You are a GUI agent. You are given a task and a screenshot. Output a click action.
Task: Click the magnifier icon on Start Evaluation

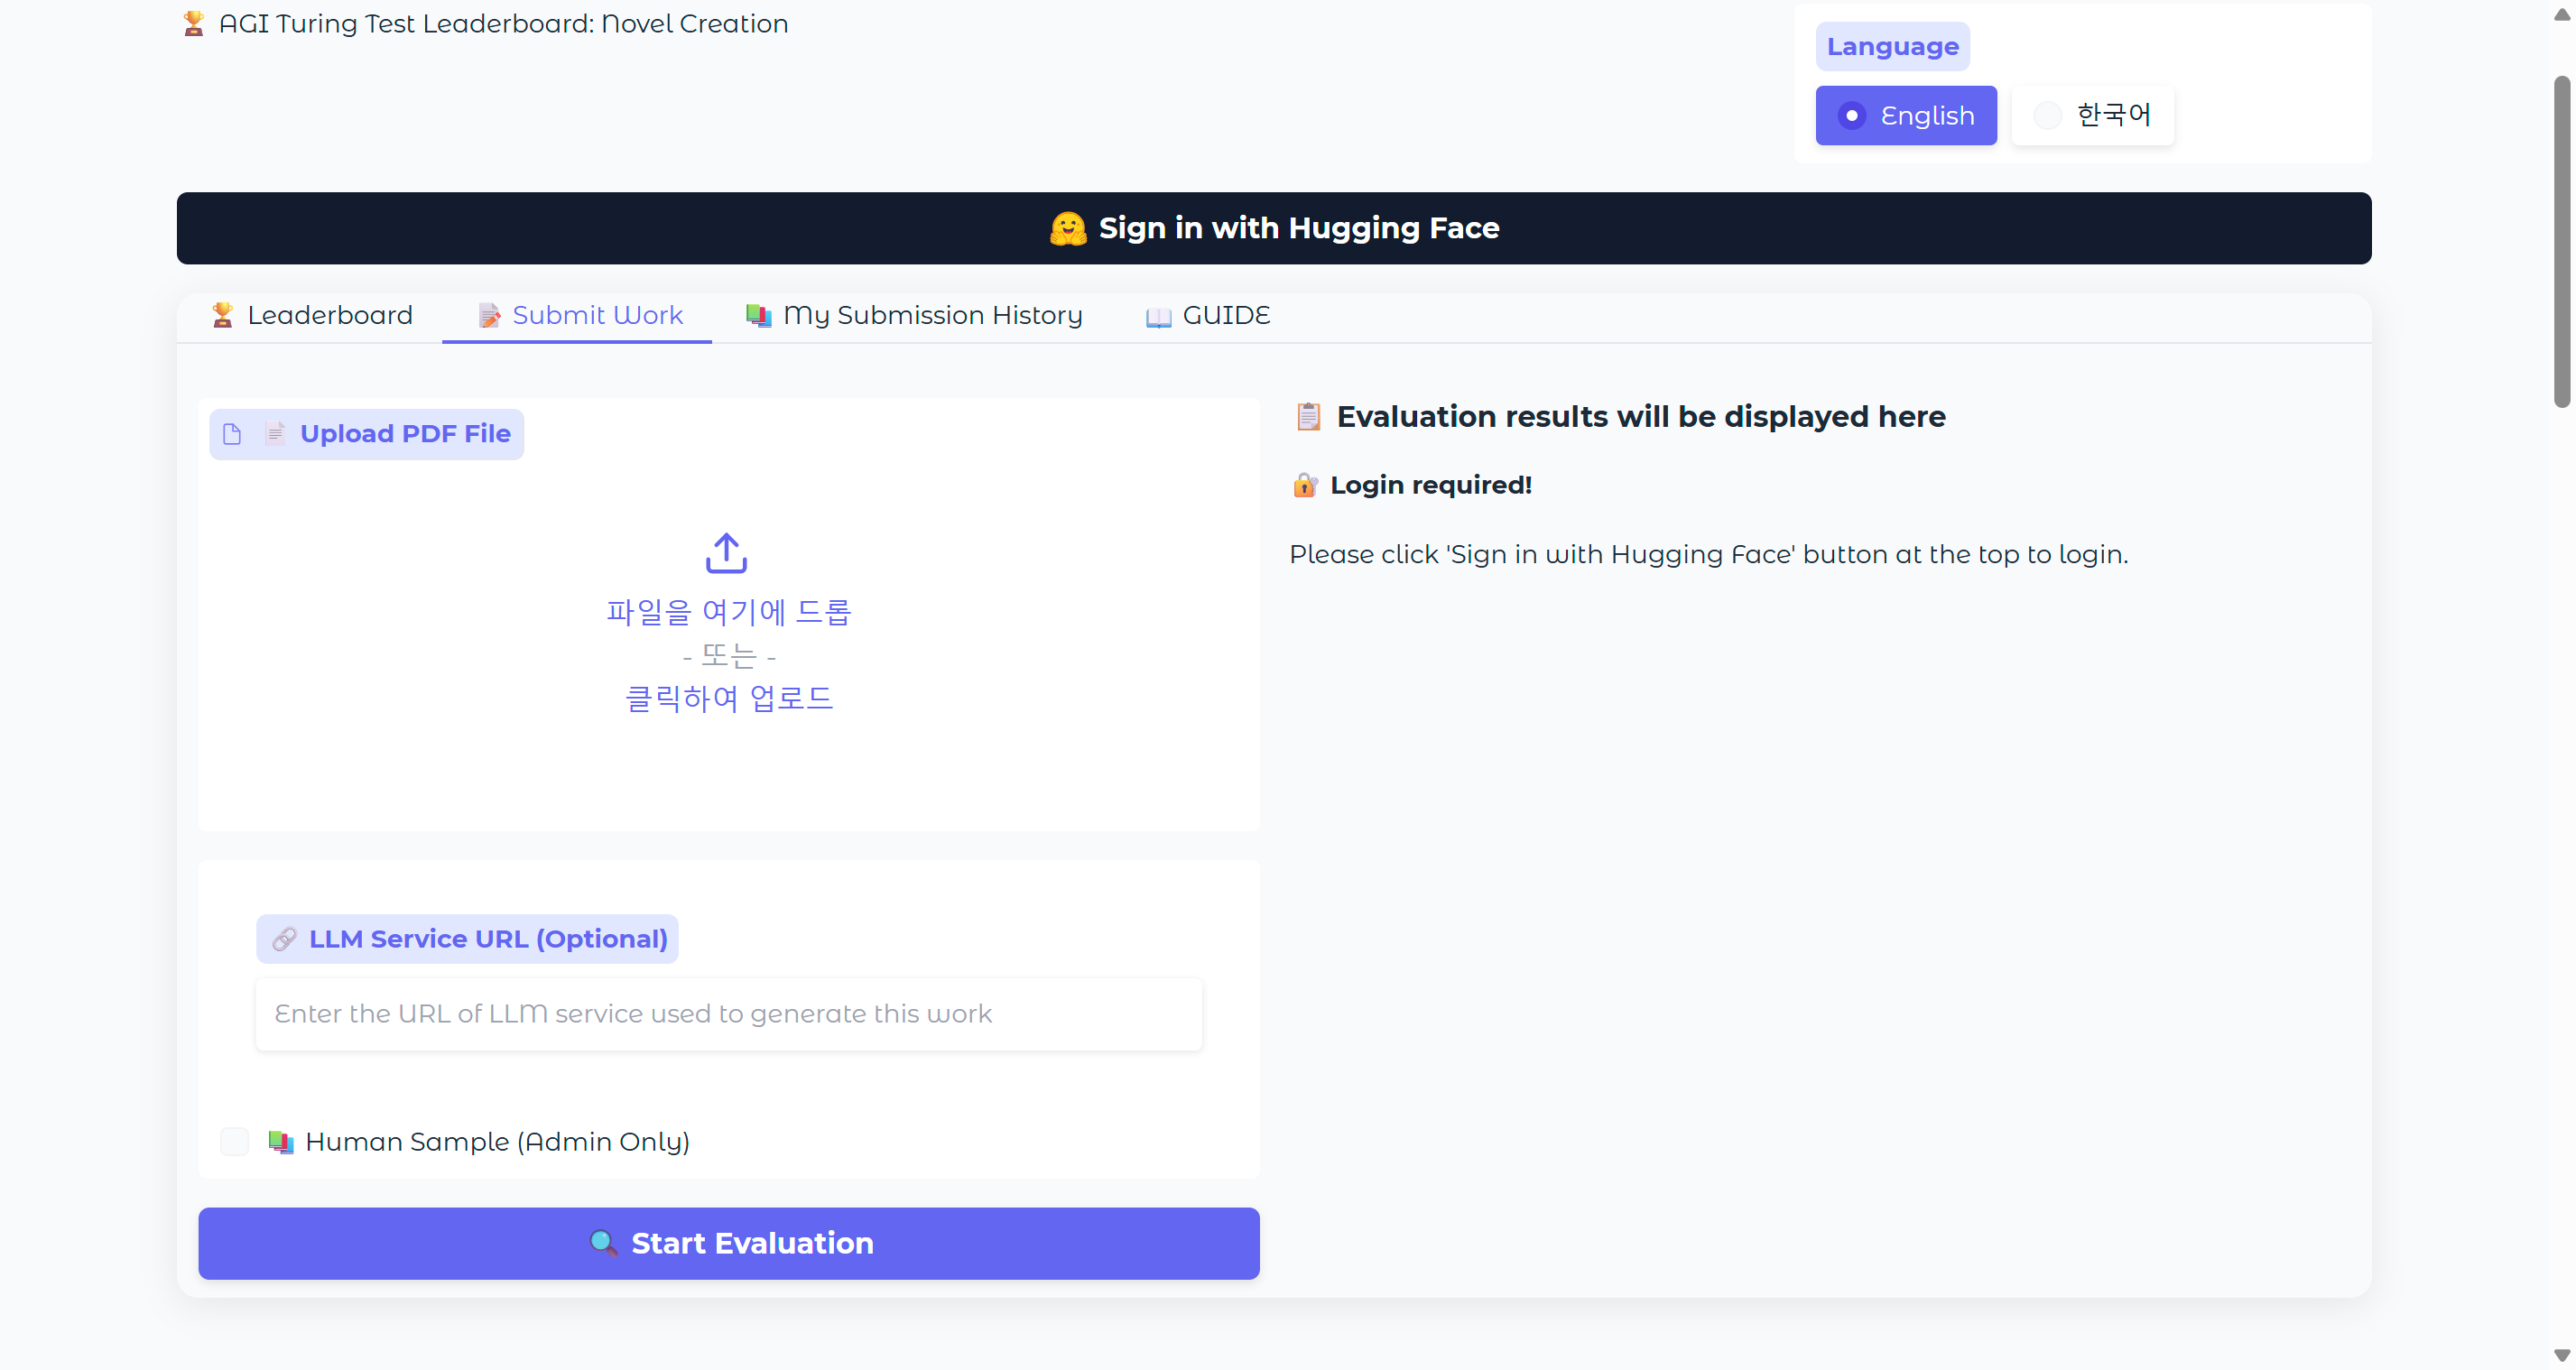click(603, 1242)
